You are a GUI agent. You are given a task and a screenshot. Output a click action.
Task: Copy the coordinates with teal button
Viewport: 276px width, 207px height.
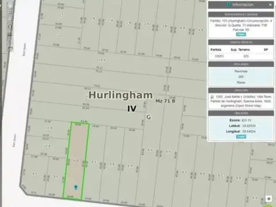click(x=241, y=137)
